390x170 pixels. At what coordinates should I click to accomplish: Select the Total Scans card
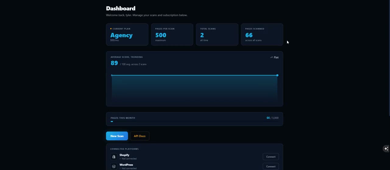coord(217,34)
